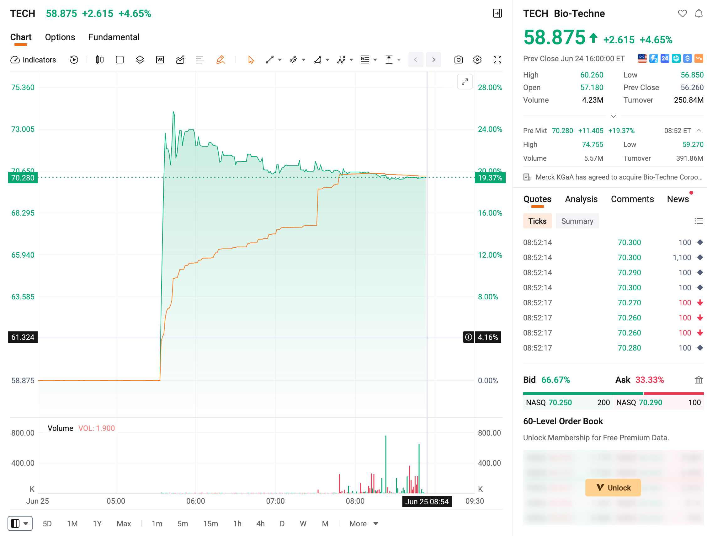The height and width of the screenshot is (536, 707).
Task: Select the Chart tab
Action: [x=21, y=37]
